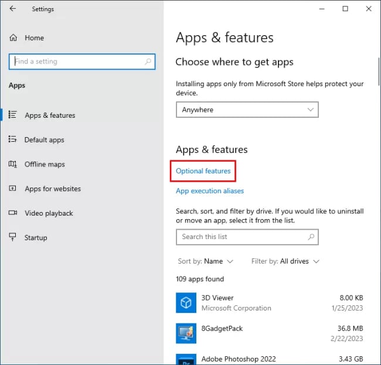This screenshot has width=381, height=365.
Task: Maximize the Settings window
Action: (345, 9)
